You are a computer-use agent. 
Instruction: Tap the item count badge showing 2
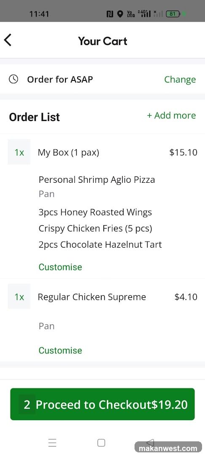click(x=27, y=405)
